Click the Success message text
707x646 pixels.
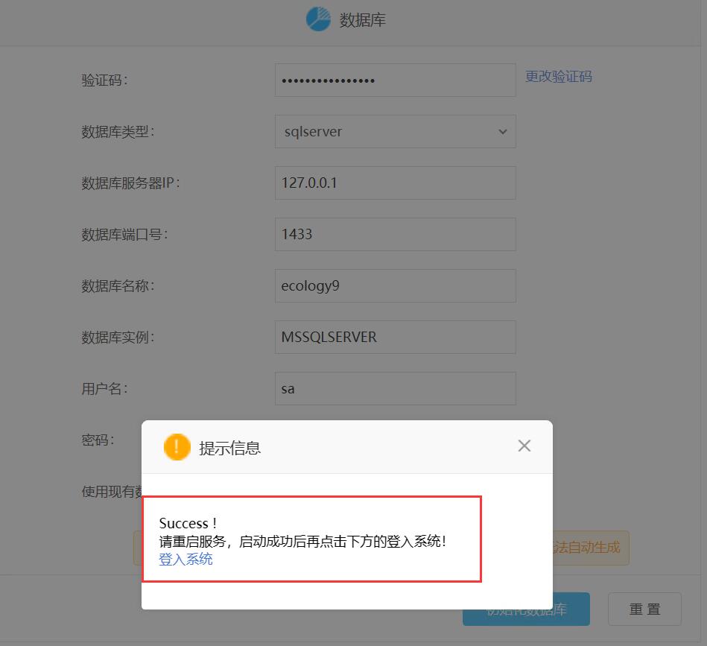188,523
